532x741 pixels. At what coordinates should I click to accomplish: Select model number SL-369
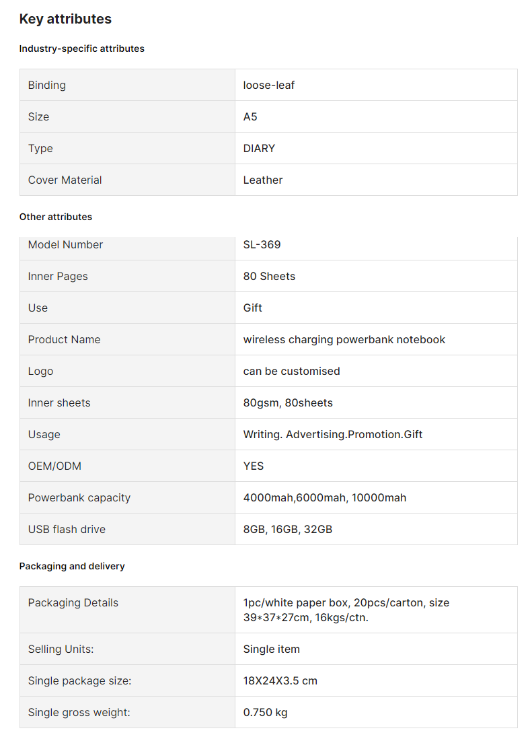point(262,245)
